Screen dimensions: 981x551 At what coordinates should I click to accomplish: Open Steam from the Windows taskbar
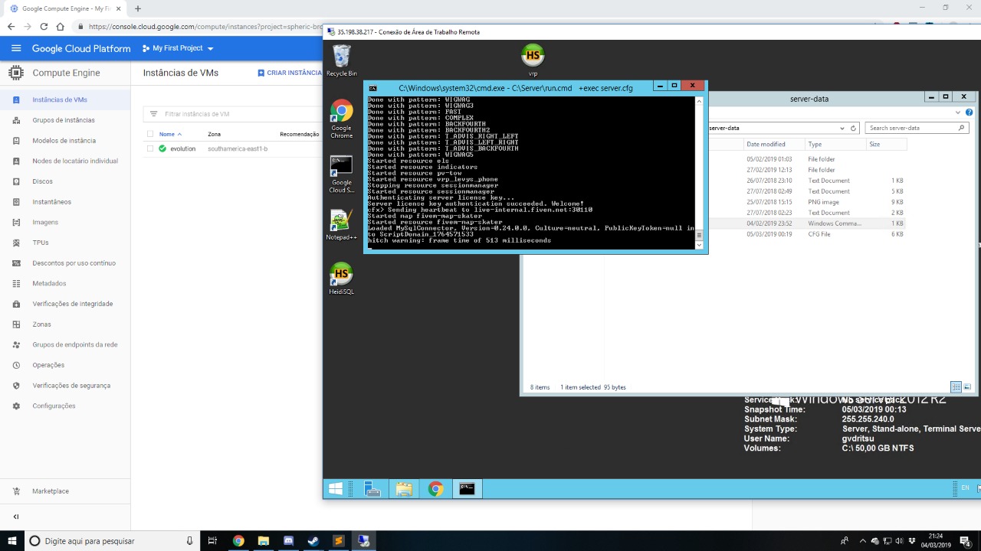tap(313, 541)
